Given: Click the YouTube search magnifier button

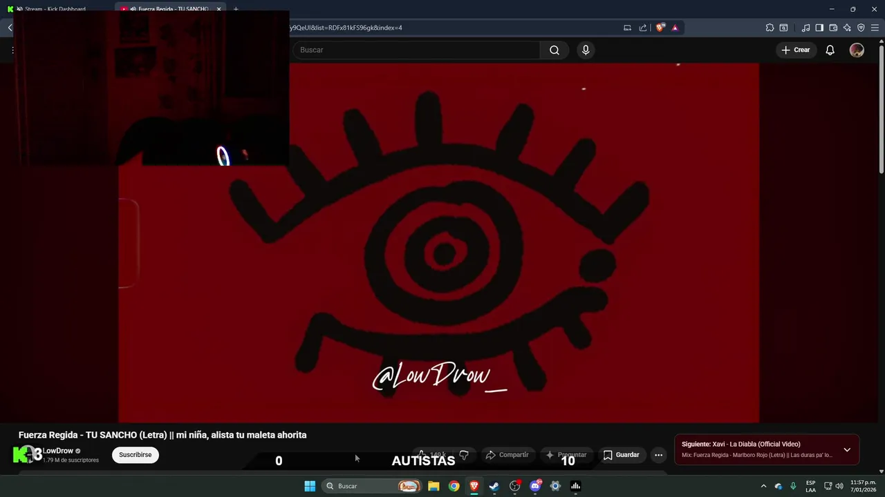Looking at the screenshot, I should pyautogui.click(x=555, y=50).
